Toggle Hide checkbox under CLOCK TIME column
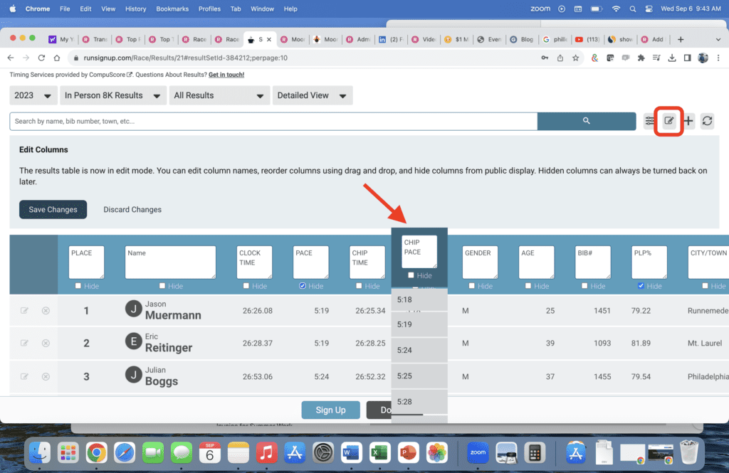 pyautogui.click(x=246, y=286)
